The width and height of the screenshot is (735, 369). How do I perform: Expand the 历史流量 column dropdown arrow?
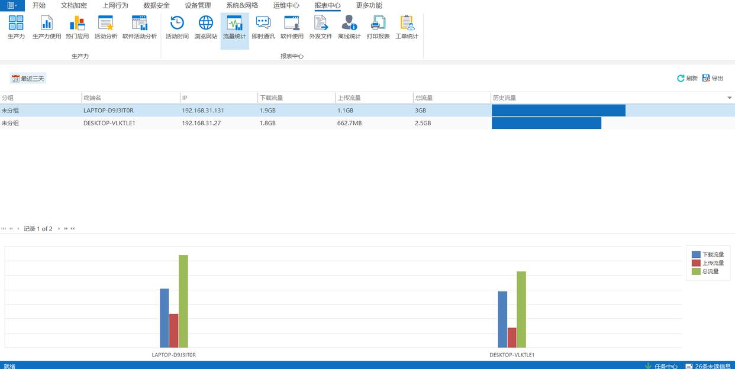729,98
